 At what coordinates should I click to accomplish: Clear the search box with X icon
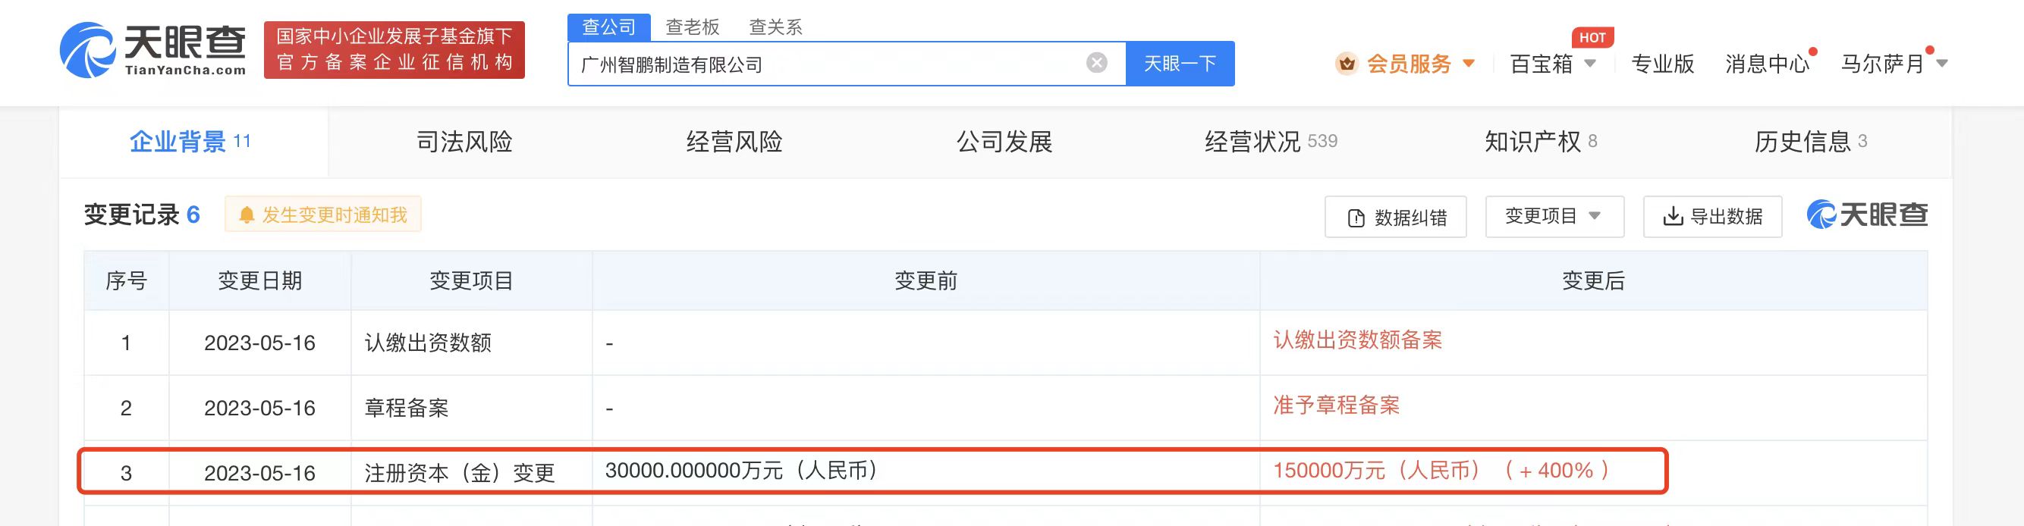[1097, 63]
